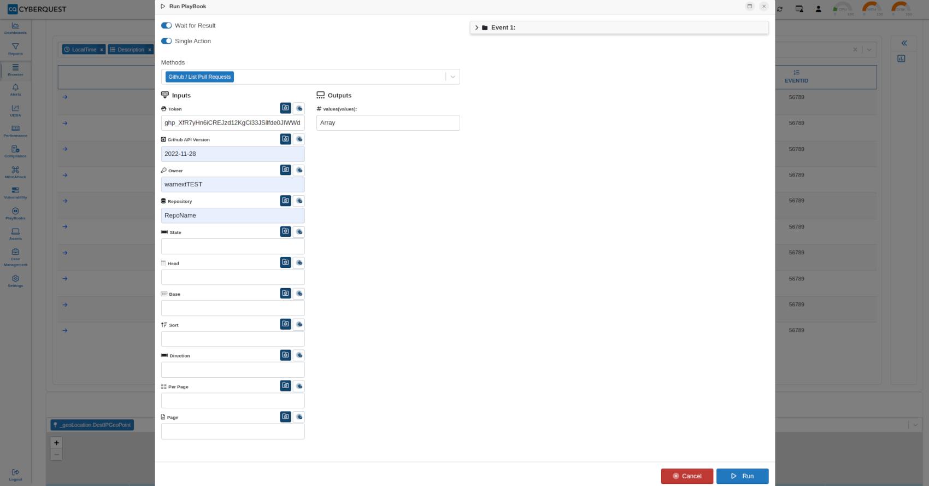Click the camera icon beside Page
Screen dimensions: 929x486
pyautogui.click(x=285, y=417)
